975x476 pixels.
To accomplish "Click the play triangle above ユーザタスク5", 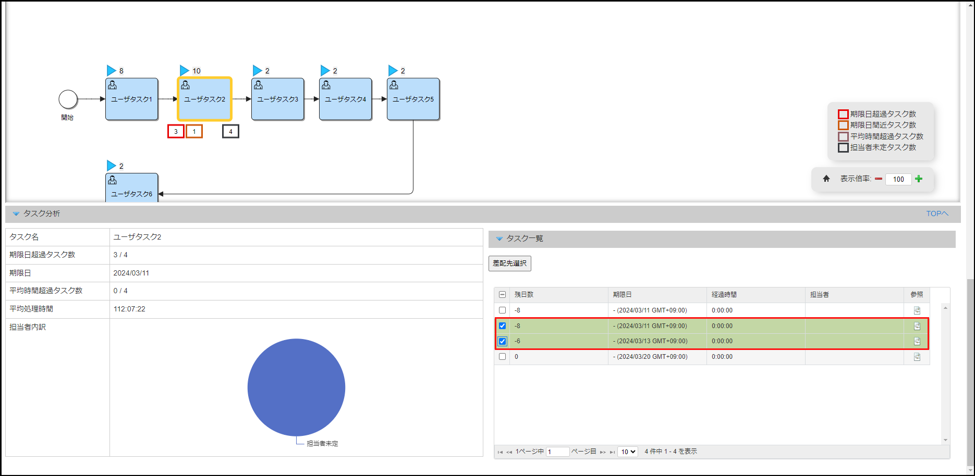I will pyautogui.click(x=393, y=70).
